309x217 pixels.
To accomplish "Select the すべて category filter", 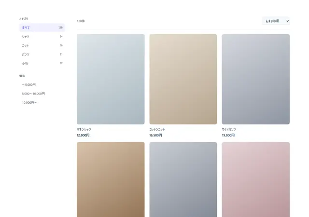I will click(42, 27).
